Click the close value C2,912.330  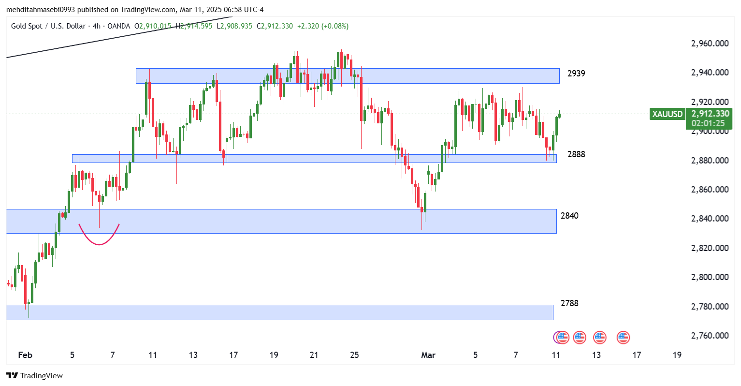click(x=275, y=26)
